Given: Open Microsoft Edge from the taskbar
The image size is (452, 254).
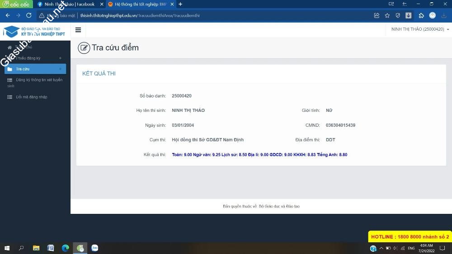Looking at the screenshot, I should tap(66, 248).
